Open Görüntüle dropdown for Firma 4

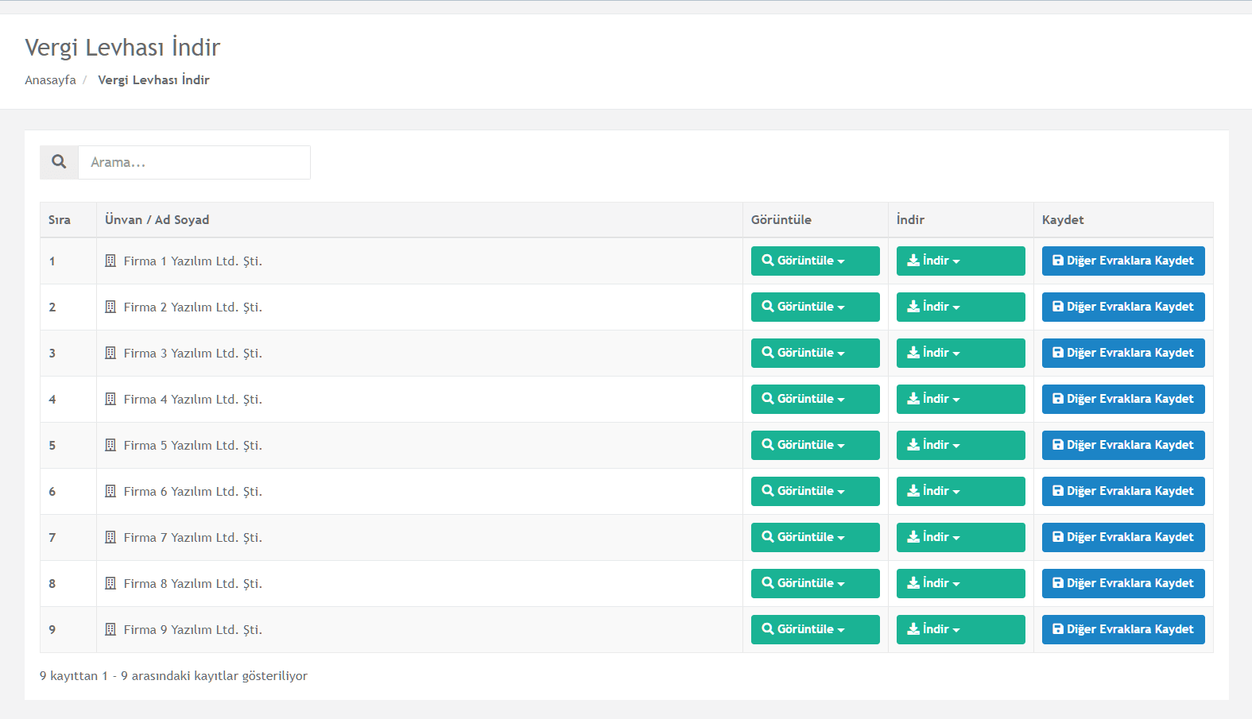[815, 399]
